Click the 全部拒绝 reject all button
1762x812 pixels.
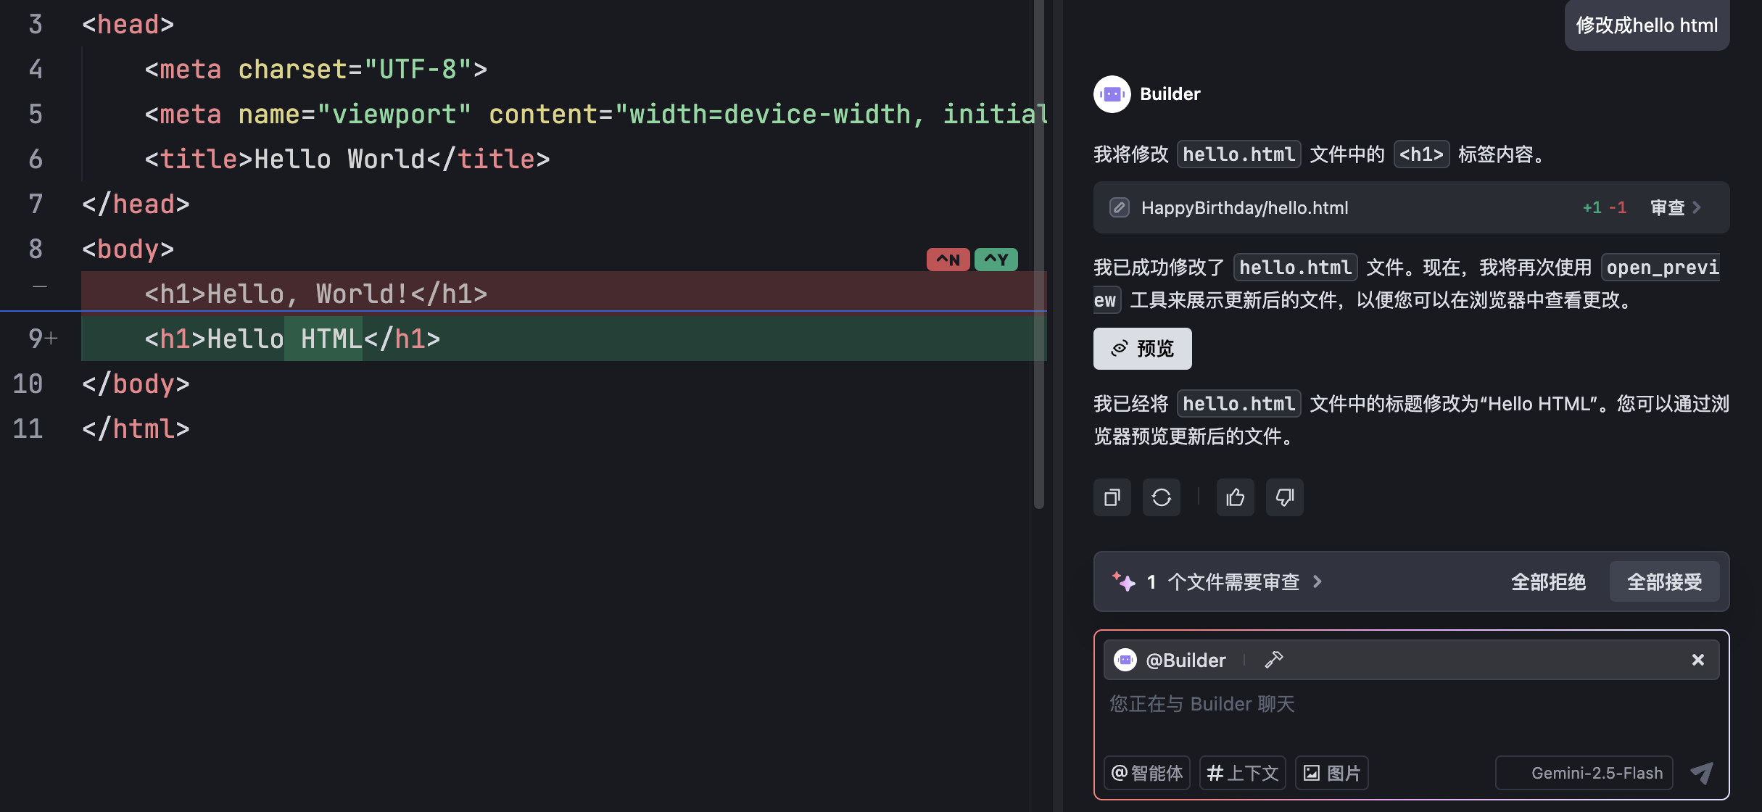pos(1548,581)
